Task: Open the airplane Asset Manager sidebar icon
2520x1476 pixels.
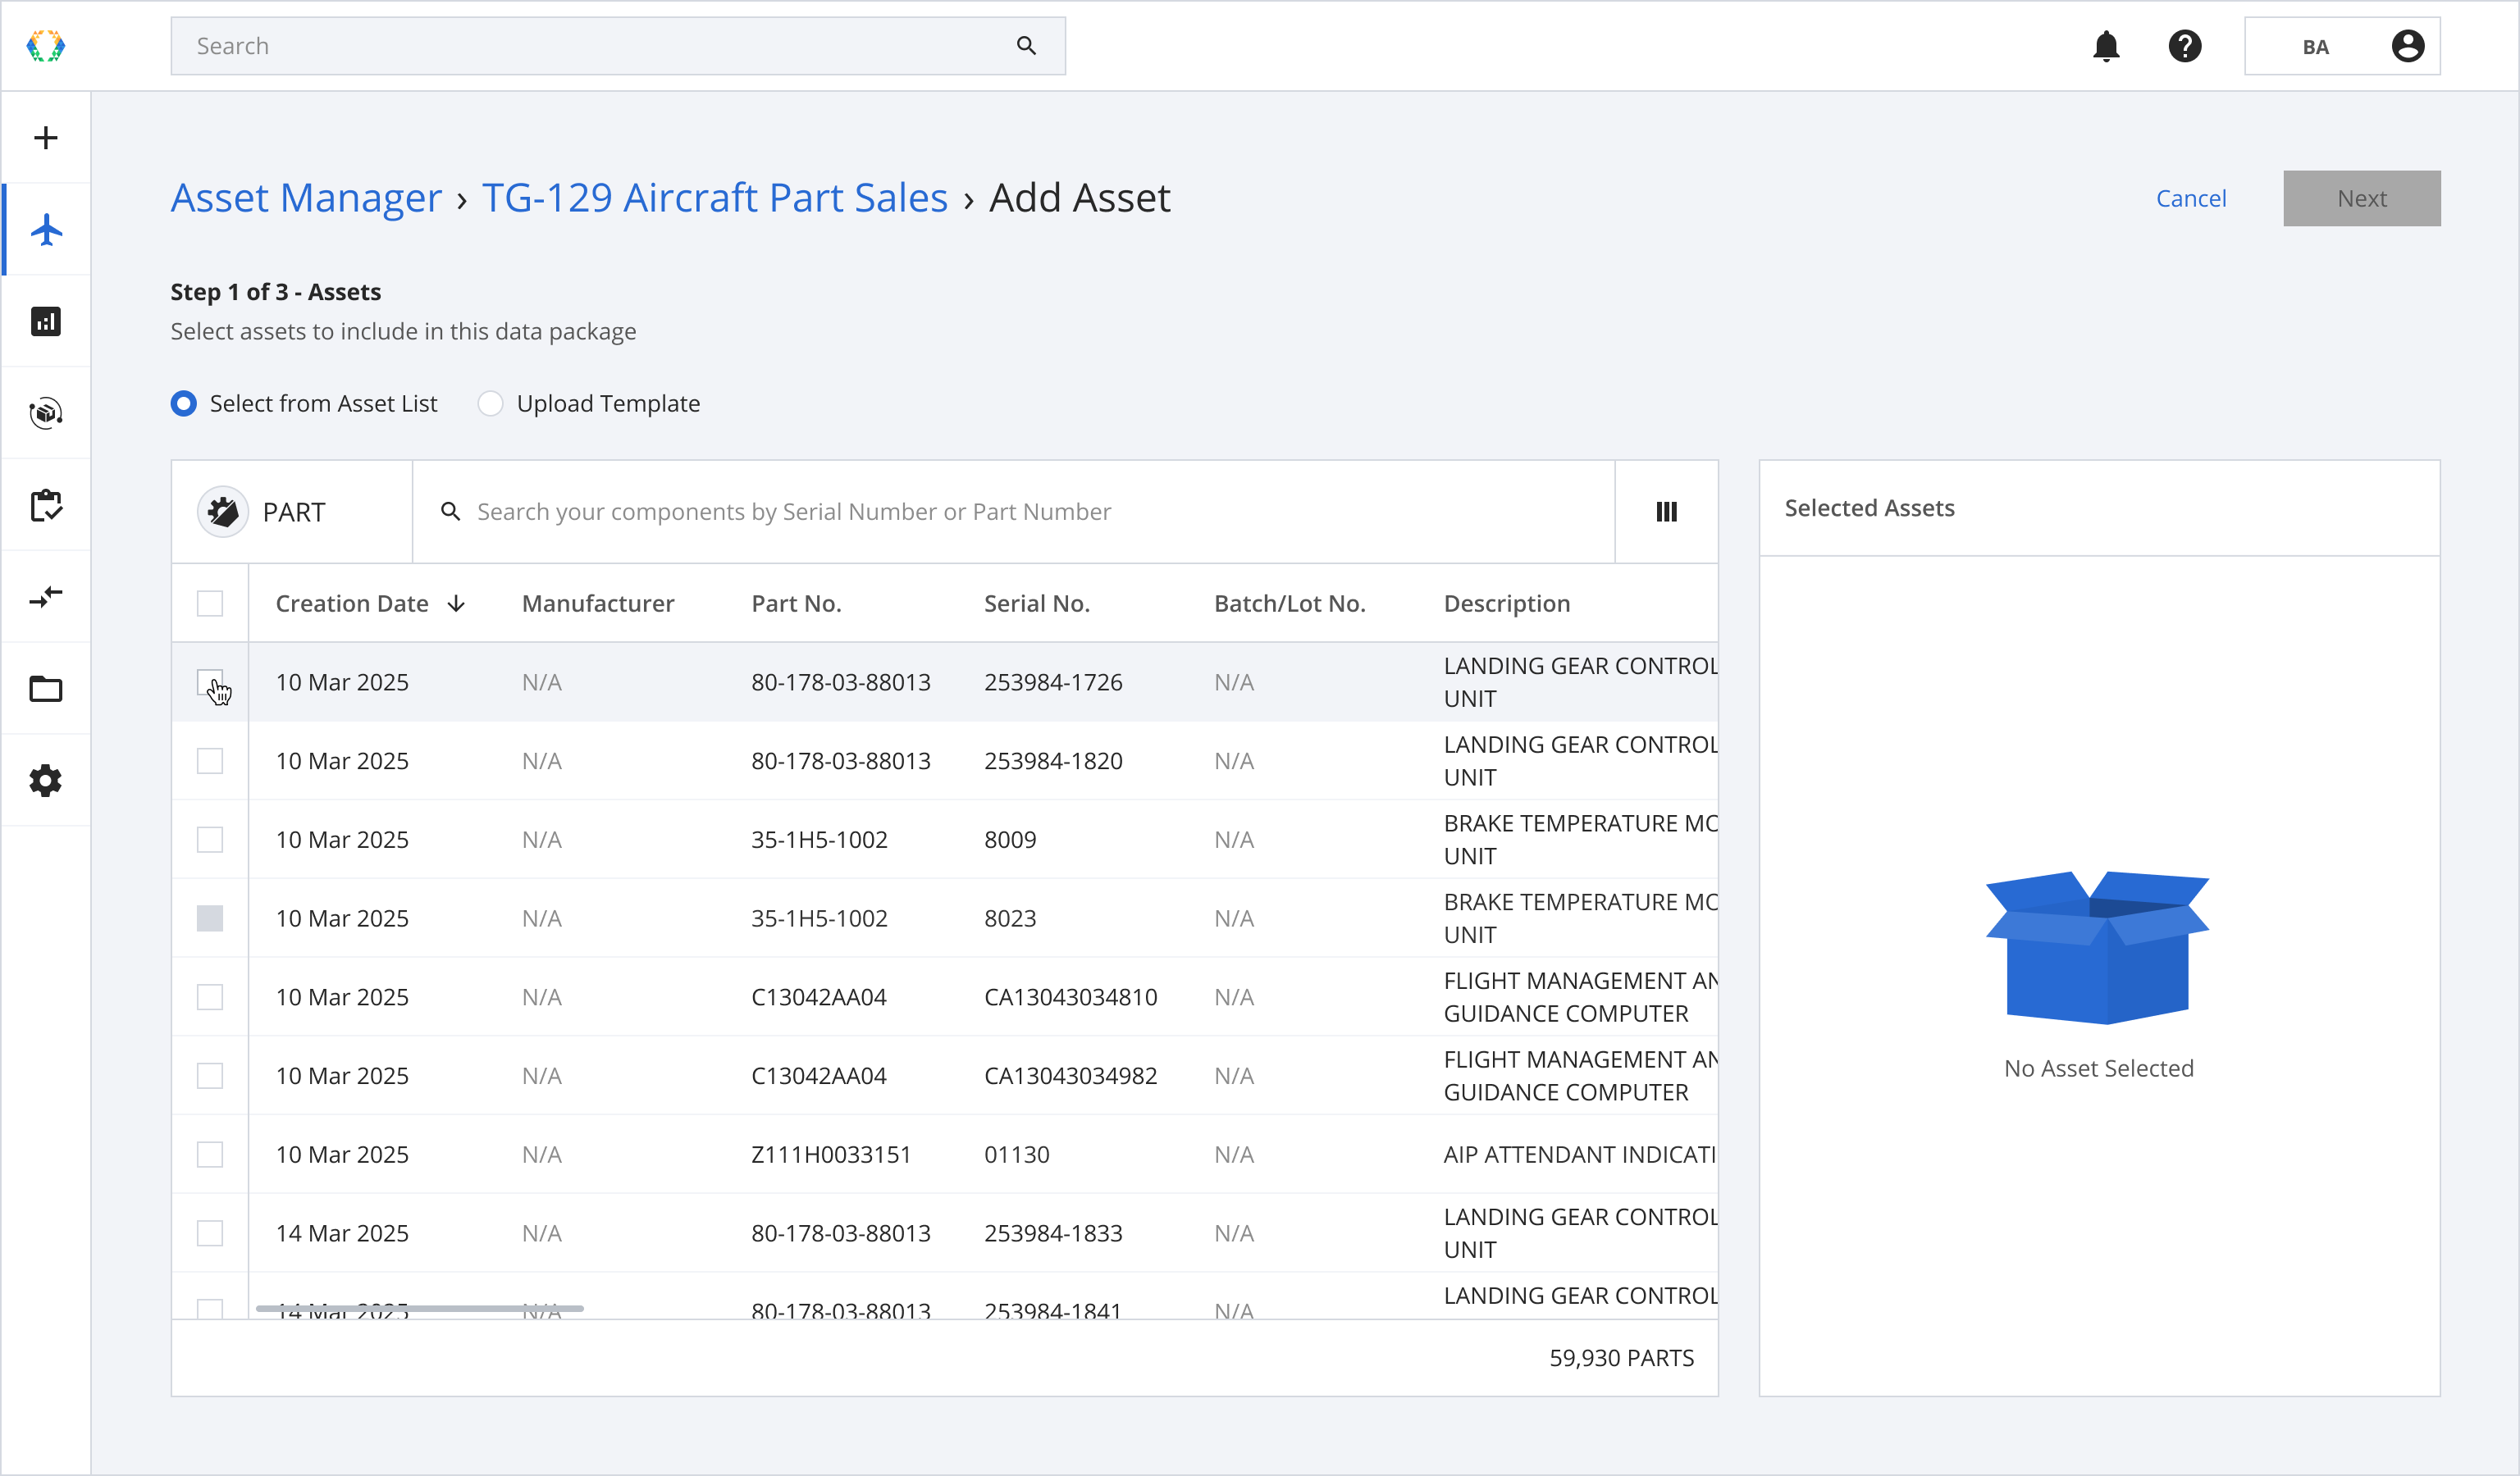Action: pos(46,230)
